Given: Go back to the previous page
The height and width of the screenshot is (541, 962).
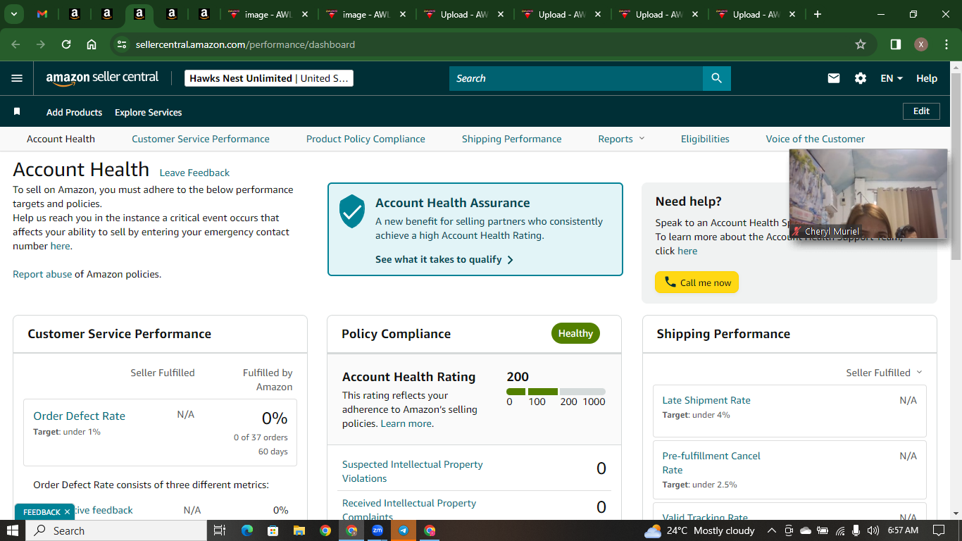Looking at the screenshot, I should 16,44.
